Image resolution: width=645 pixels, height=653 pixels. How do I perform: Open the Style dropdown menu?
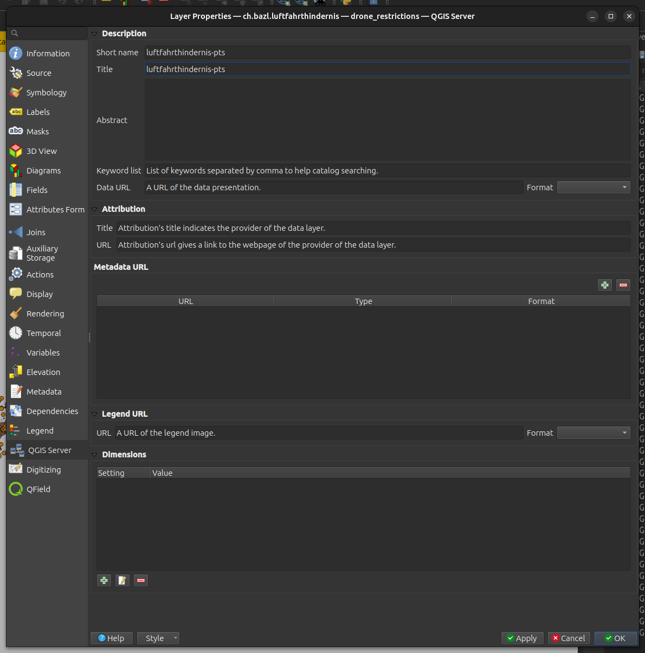click(158, 638)
